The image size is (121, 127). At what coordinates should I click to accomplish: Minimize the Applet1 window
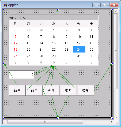[96, 5]
